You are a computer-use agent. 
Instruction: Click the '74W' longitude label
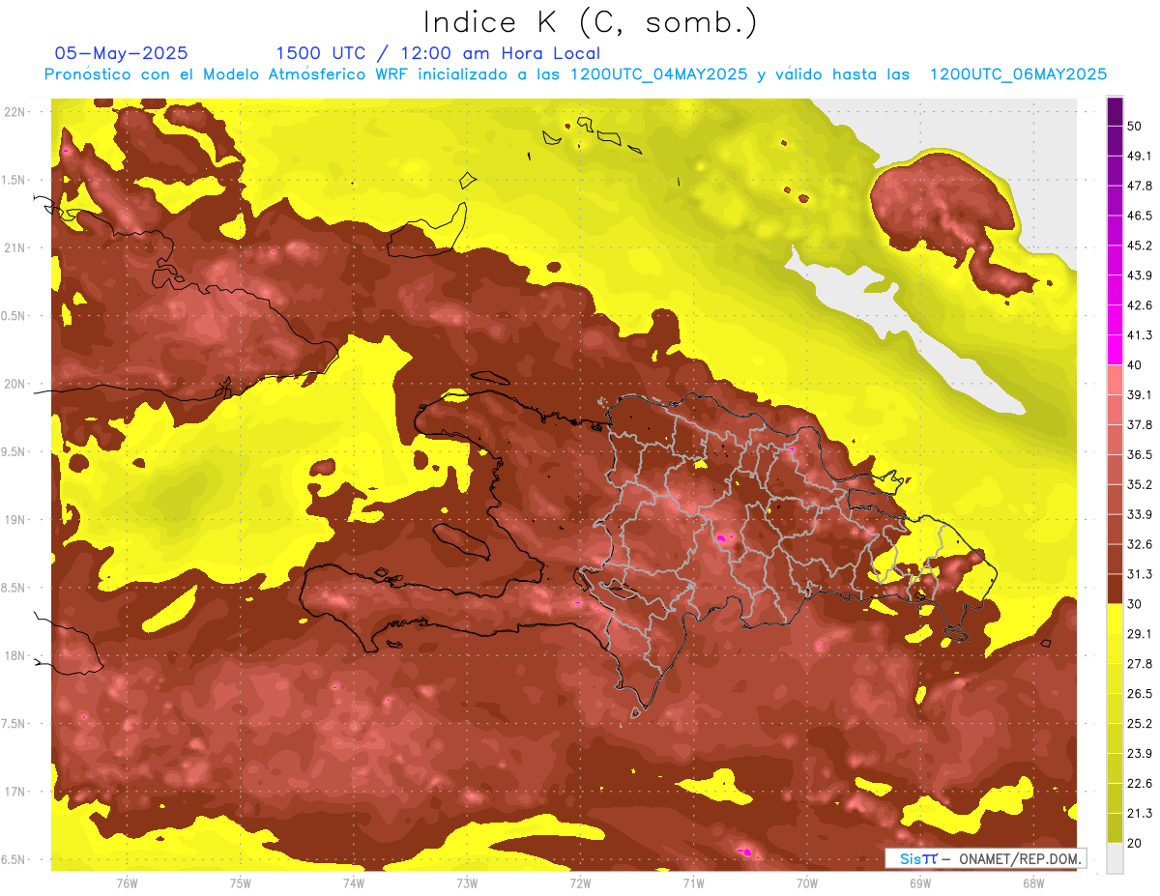[x=353, y=882]
